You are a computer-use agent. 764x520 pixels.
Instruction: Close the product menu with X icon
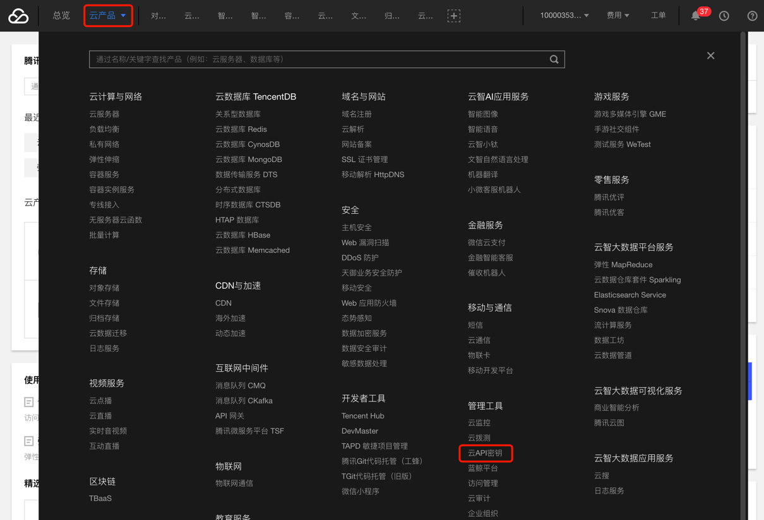[x=710, y=55]
